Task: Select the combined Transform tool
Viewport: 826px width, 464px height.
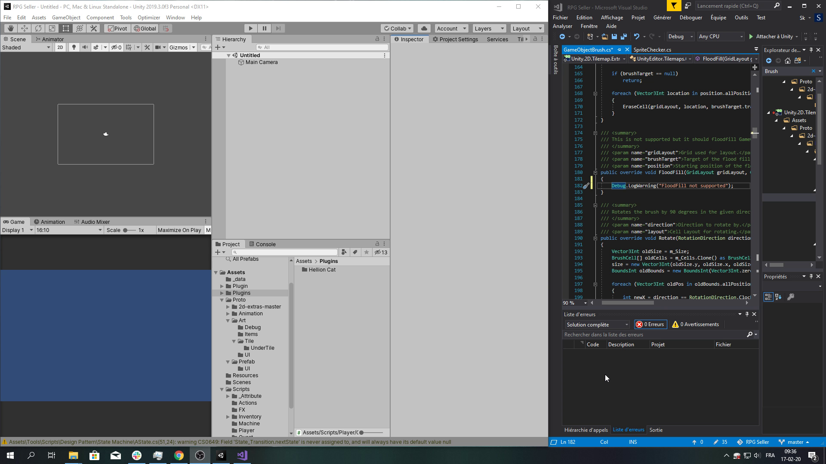Action: pyautogui.click(x=80, y=28)
